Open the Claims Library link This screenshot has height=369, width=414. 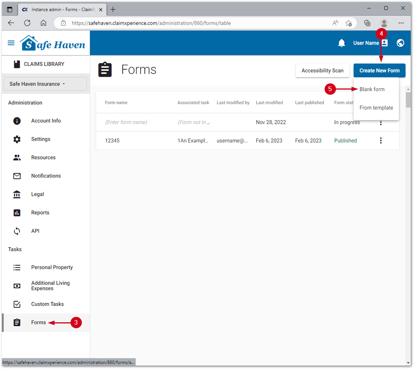pos(44,64)
